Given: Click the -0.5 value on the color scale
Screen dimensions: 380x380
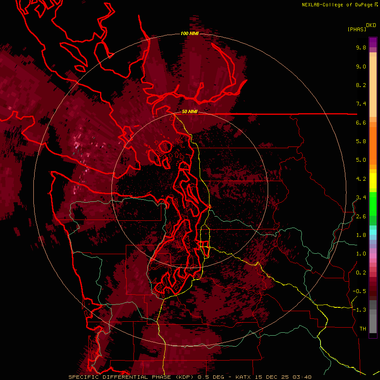Looking at the screenshot, I should [359, 291].
